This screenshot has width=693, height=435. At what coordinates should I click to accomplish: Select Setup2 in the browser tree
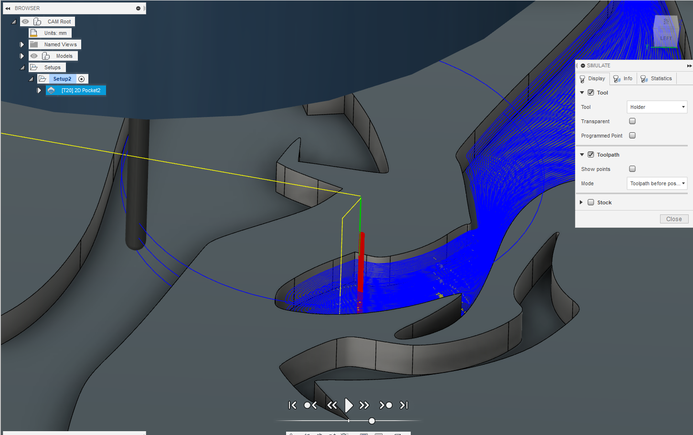(62, 78)
